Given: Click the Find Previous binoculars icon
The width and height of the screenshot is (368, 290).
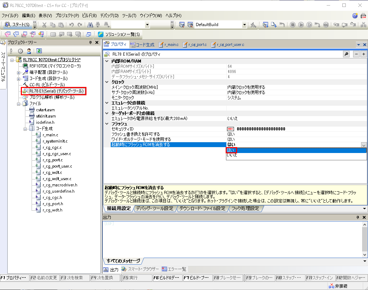Looking at the screenshot, I should (x=98, y=25).
